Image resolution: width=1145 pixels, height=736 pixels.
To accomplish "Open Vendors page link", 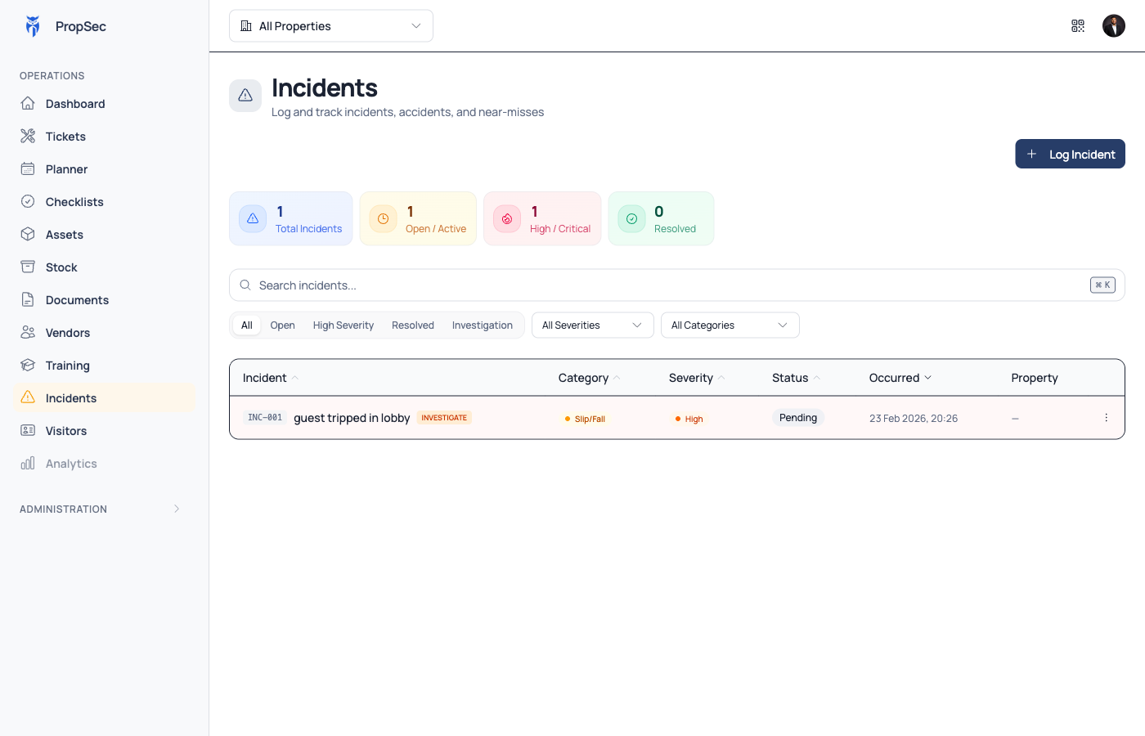I will click(x=105, y=333).
